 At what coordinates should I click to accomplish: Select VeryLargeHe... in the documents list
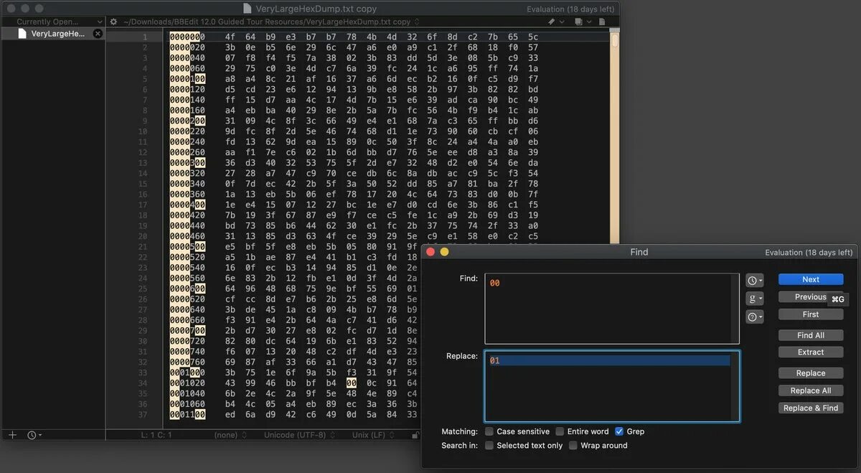coord(52,34)
